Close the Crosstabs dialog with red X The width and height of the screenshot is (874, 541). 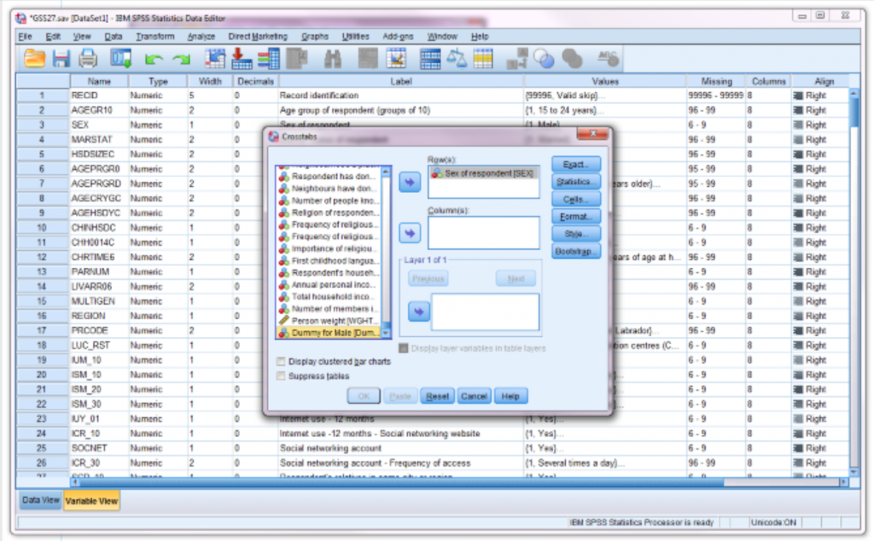tap(592, 134)
